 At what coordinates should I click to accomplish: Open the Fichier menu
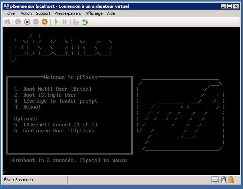pyautogui.click(x=10, y=13)
